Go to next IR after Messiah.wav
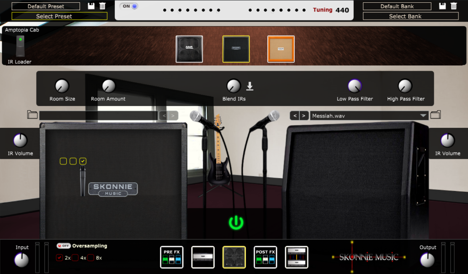468x274 pixels. 303,116
